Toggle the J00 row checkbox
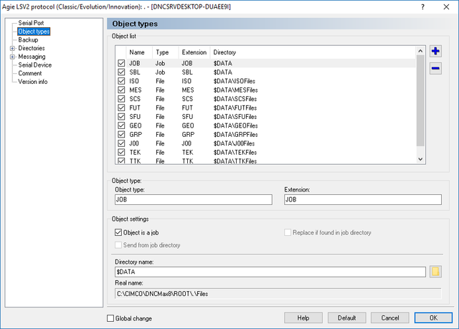The width and height of the screenshot is (459, 329). tap(121, 143)
